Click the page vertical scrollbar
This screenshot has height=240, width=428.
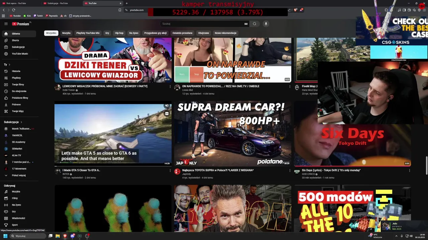(426, 166)
